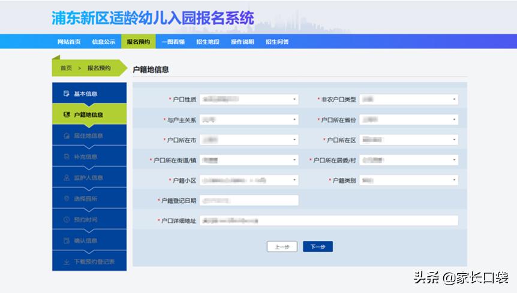The height and width of the screenshot is (293, 517).
Task: Focus the 户籍登记日期 input field
Action: click(x=249, y=201)
